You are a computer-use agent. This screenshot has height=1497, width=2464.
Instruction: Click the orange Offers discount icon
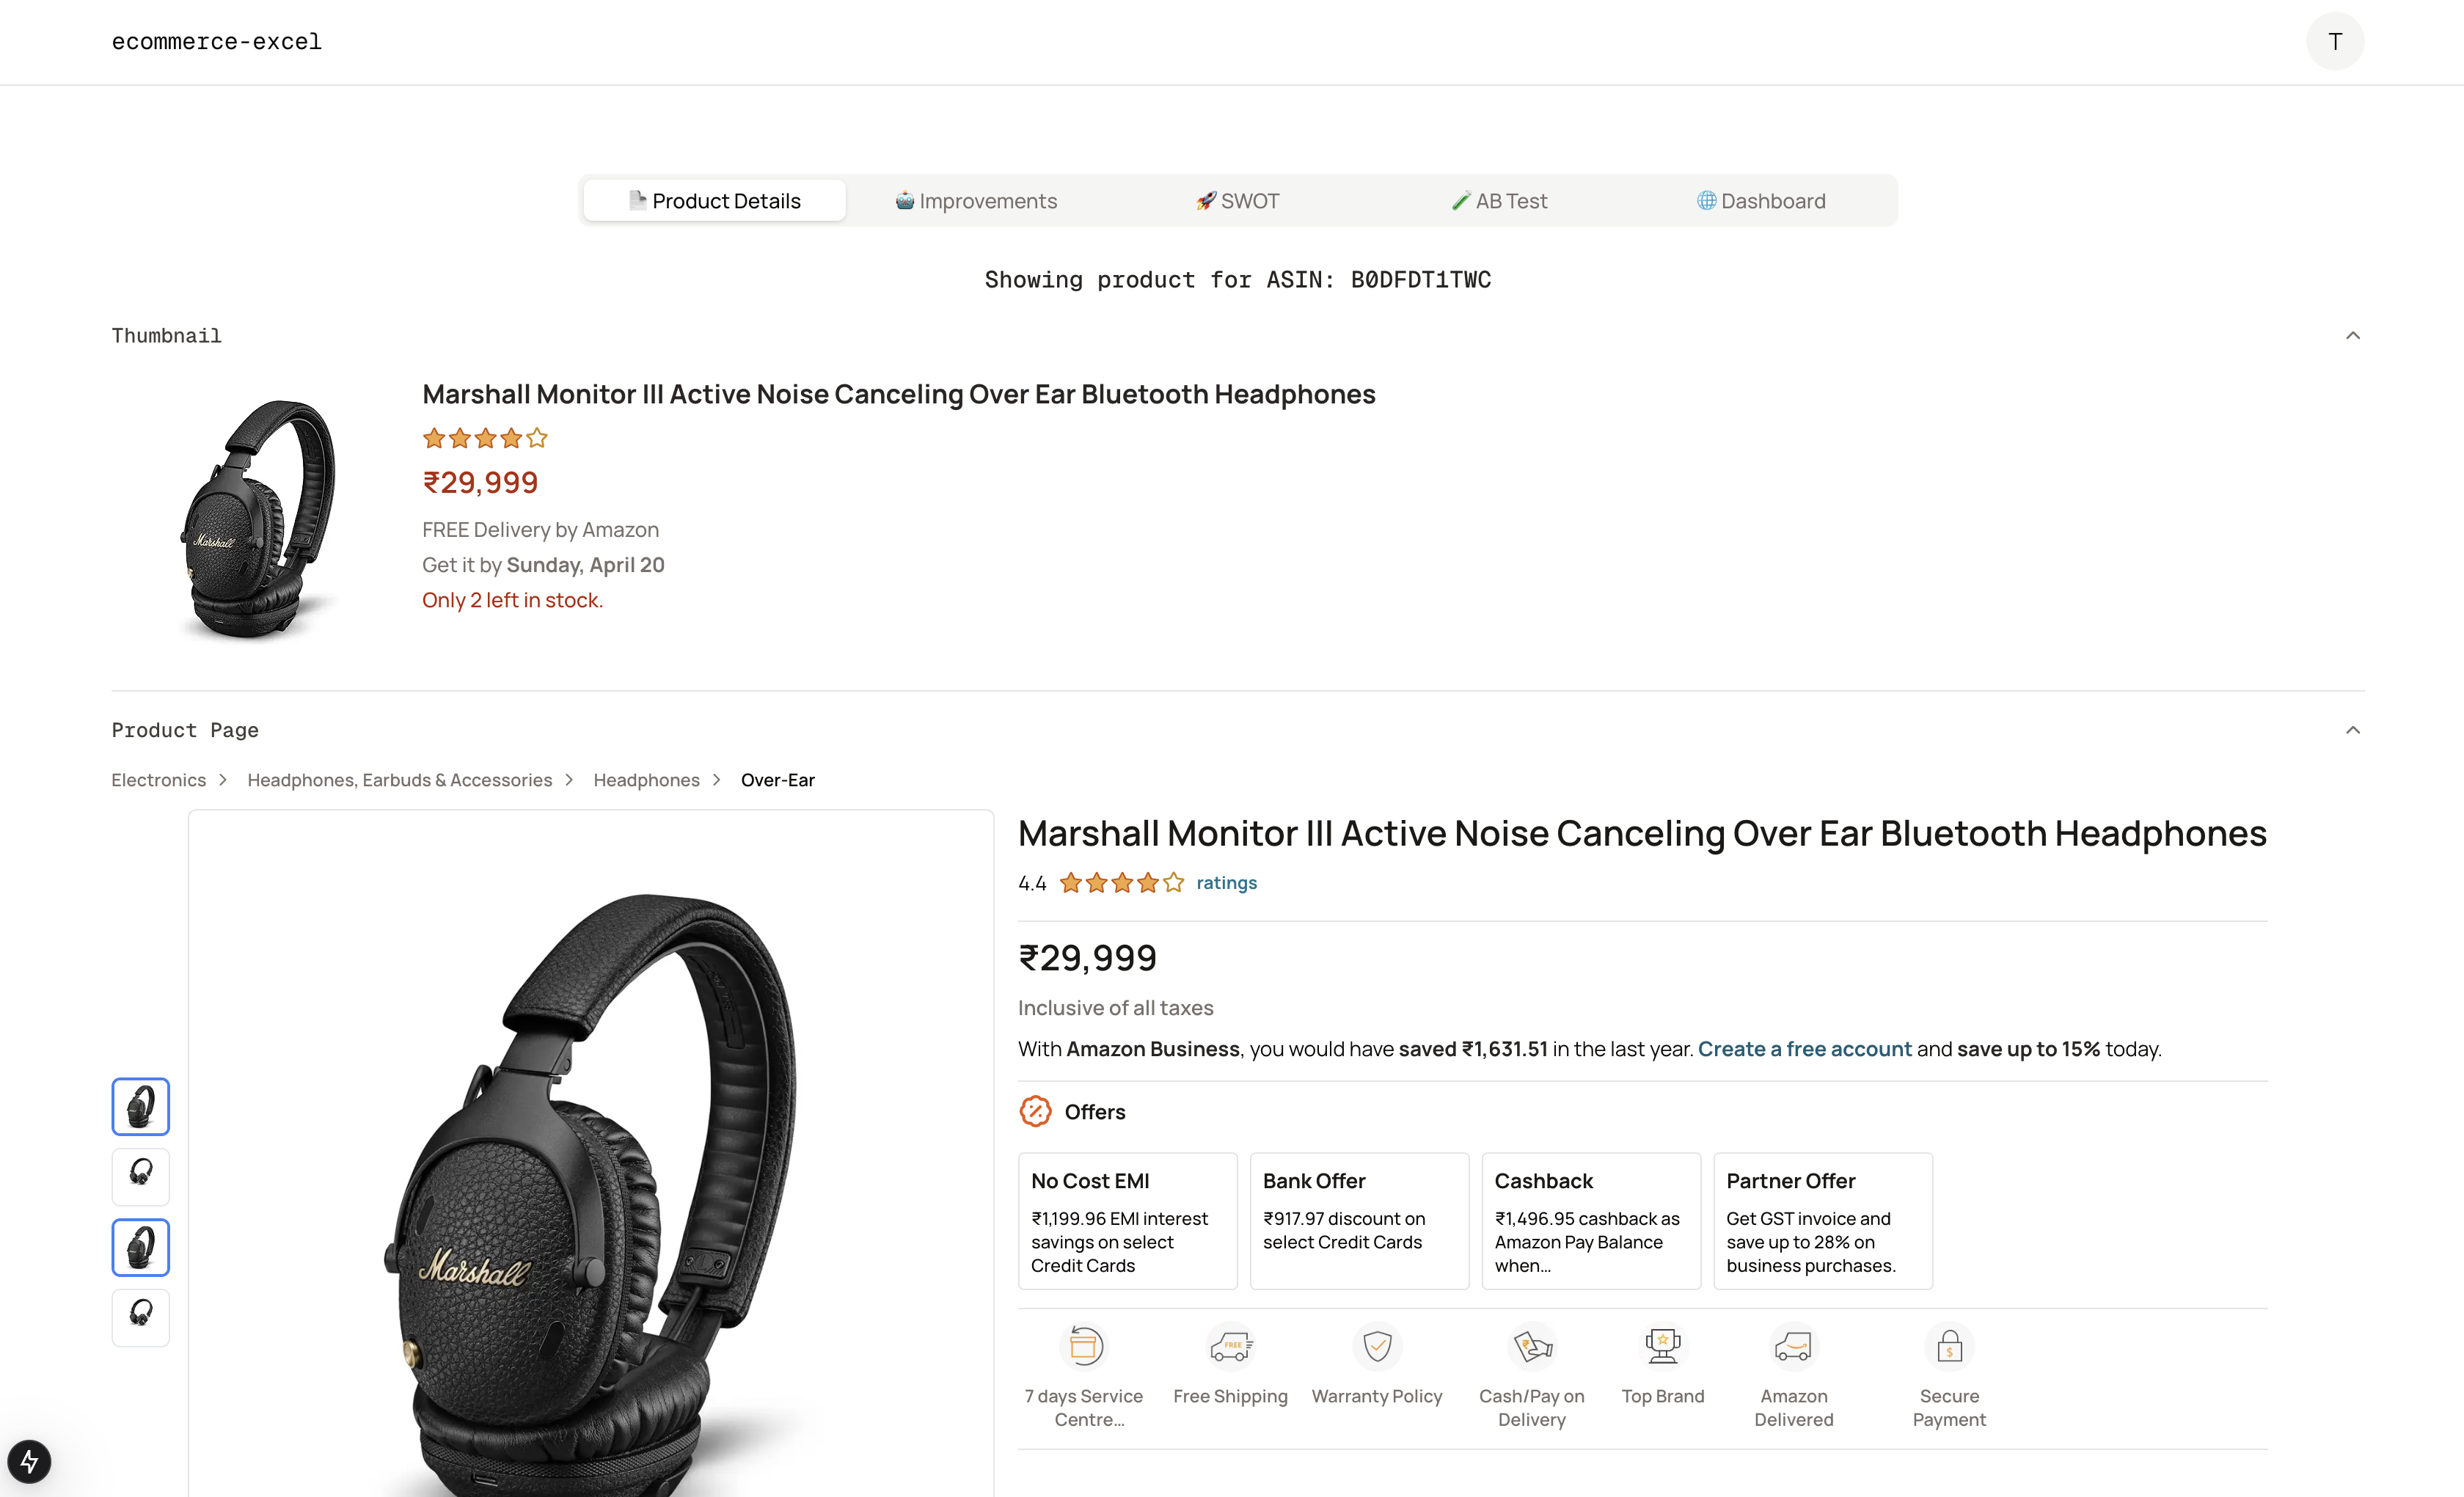(1035, 1111)
